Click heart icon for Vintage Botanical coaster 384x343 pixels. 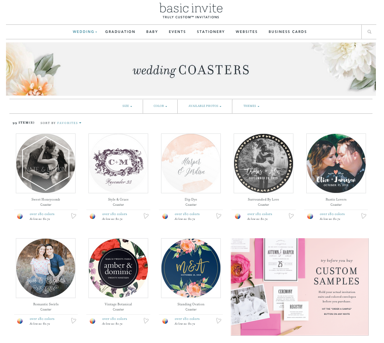pos(146,321)
